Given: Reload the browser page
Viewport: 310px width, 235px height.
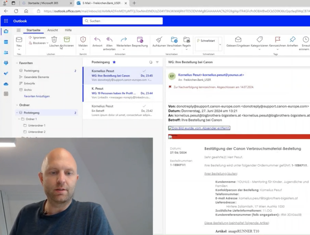Looking at the screenshot, I should pos(16,11).
